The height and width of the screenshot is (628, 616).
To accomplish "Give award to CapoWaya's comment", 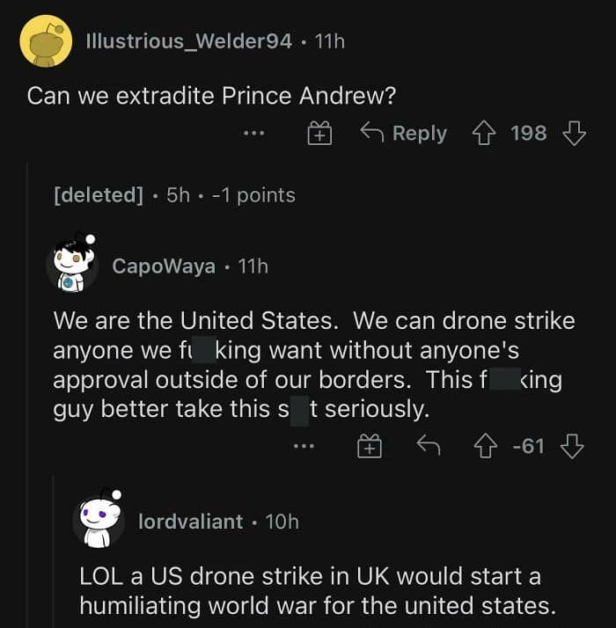I will 369,447.
